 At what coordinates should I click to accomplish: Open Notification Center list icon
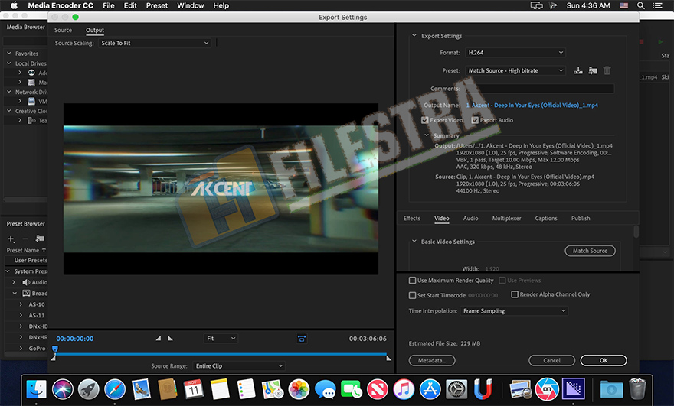click(x=657, y=5)
